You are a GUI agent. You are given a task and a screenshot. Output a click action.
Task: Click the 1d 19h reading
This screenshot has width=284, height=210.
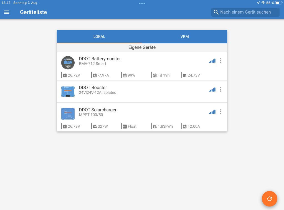pyautogui.click(x=164, y=75)
